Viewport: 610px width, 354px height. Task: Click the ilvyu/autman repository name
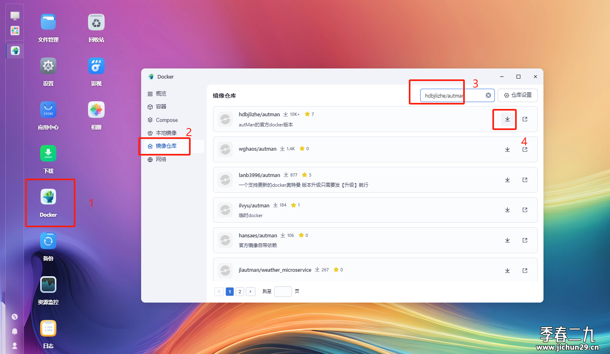click(x=254, y=206)
